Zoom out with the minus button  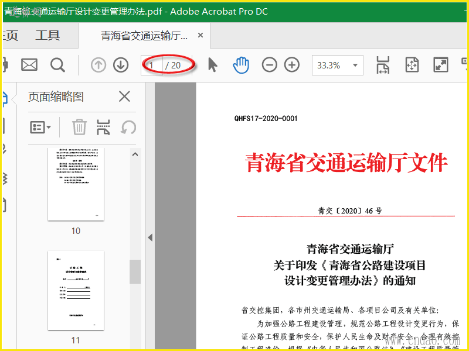[x=269, y=65]
